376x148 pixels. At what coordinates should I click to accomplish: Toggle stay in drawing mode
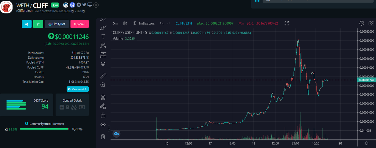click(103, 106)
